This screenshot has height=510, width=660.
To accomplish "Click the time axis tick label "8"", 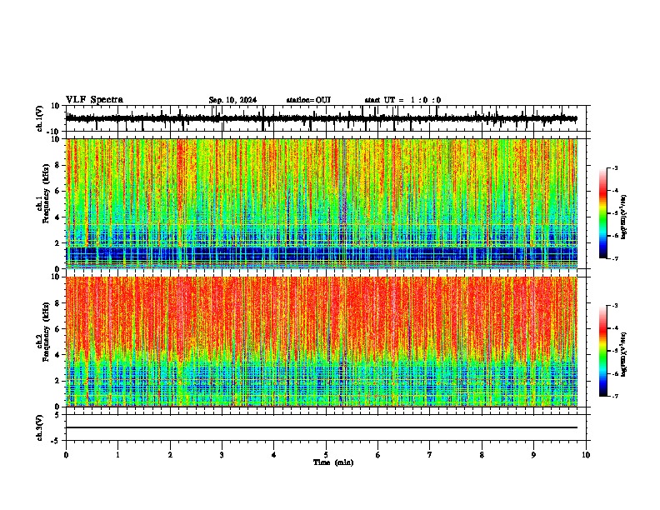I will click(x=482, y=455).
